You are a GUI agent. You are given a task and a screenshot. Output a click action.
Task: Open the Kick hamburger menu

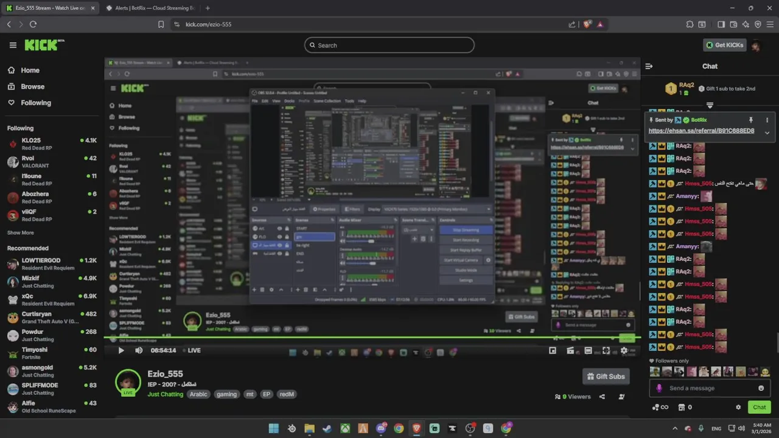click(x=13, y=45)
